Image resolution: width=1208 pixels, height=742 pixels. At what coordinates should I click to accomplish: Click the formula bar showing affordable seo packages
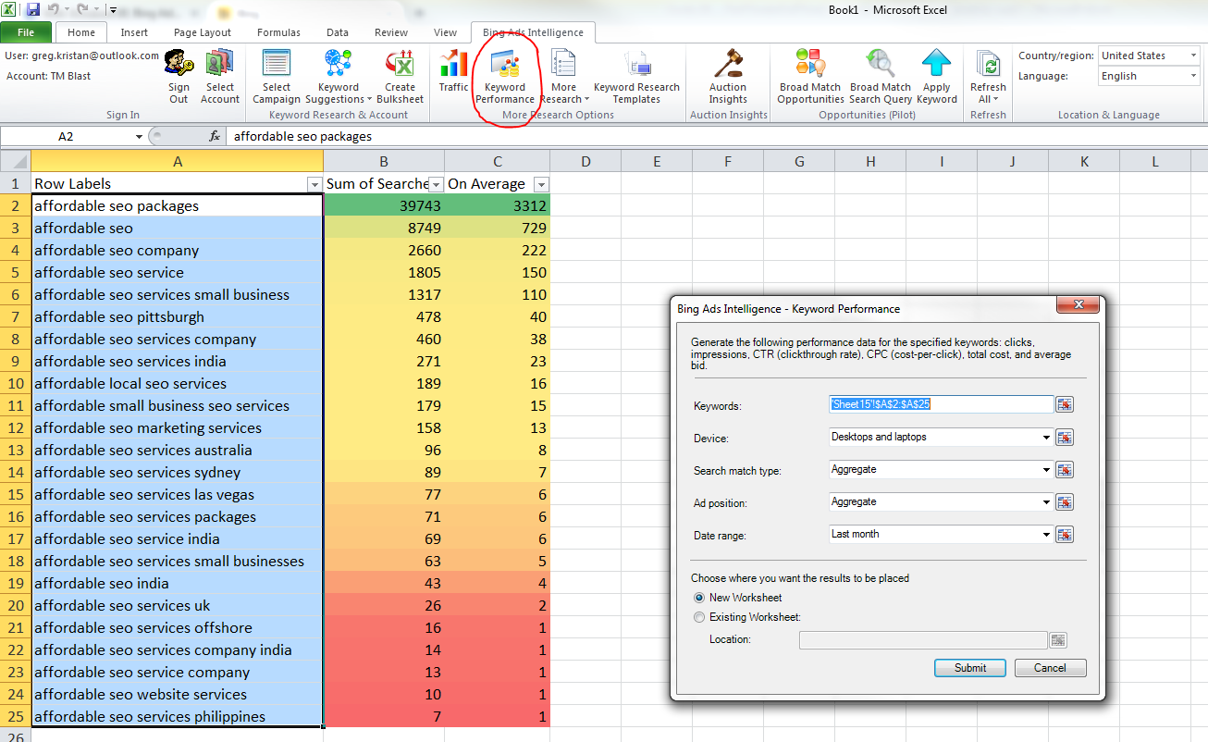coord(718,136)
